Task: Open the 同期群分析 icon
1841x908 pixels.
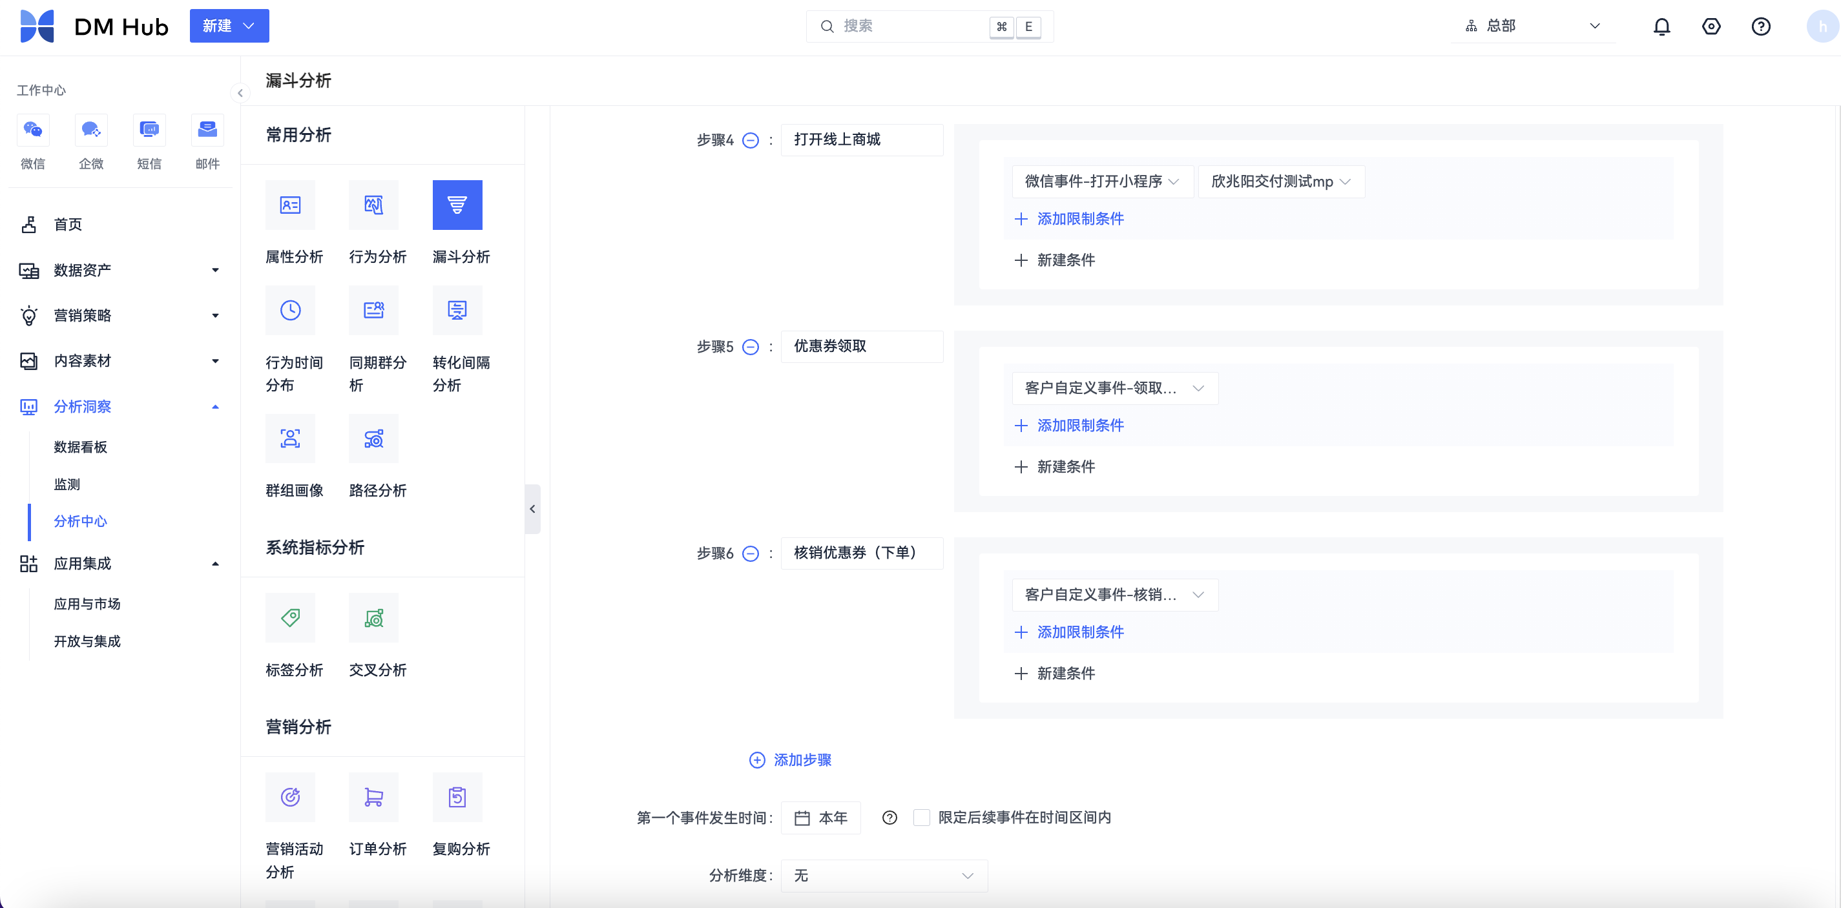Action: pyautogui.click(x=374, y=310)
